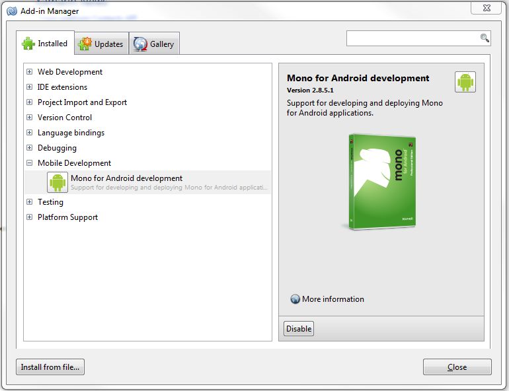Select the Language bindings label
This screenshot has height=391, width=509.
(x=71, y=133)
